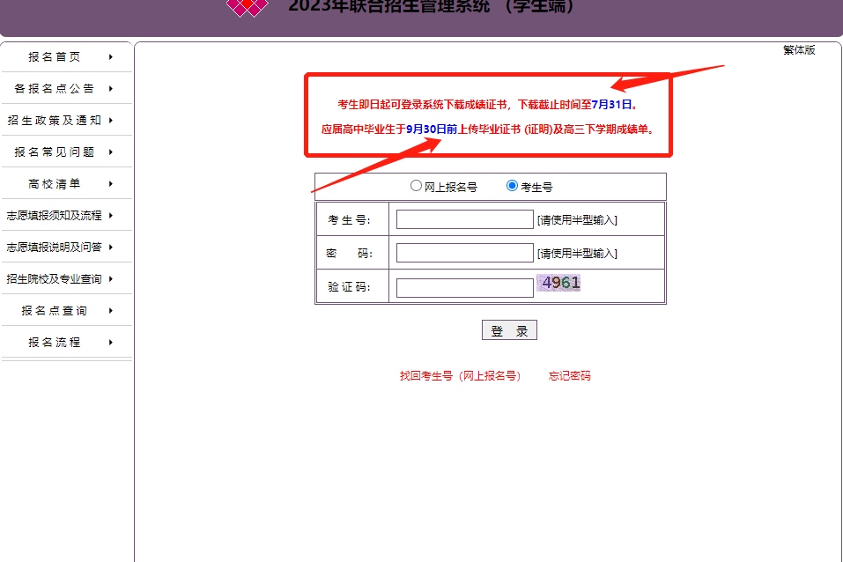Open the 报名常见问题 menu item

click(x=55, y=152)
